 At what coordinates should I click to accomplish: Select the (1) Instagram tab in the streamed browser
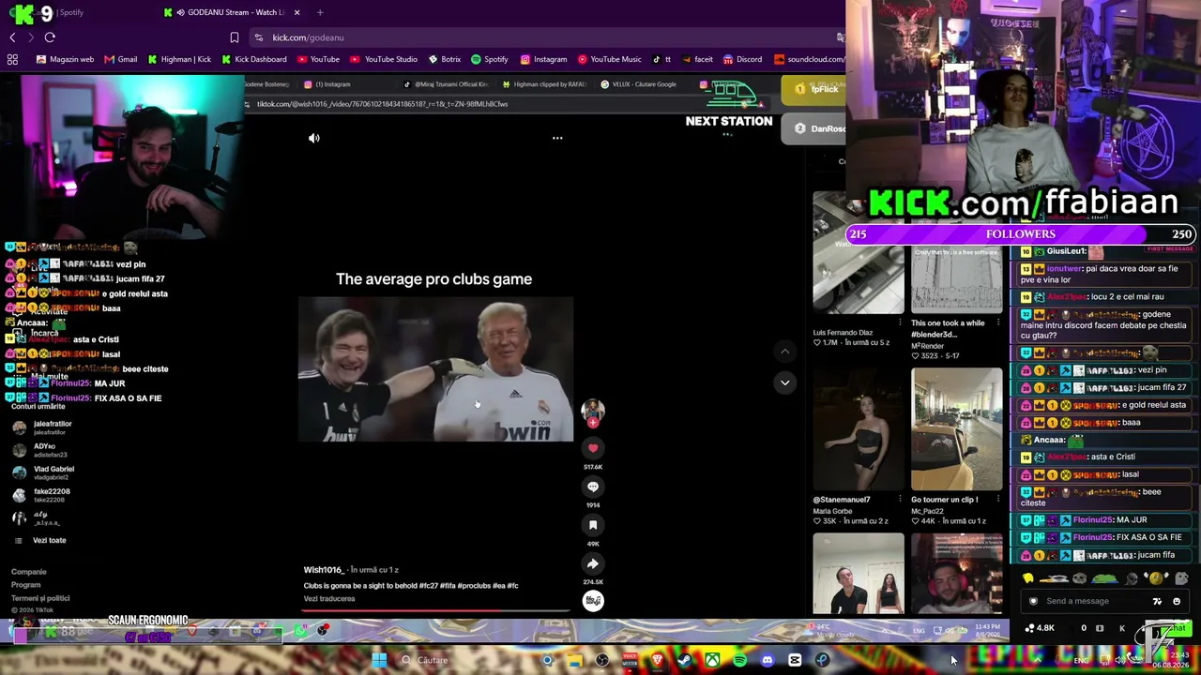[327, 84]
